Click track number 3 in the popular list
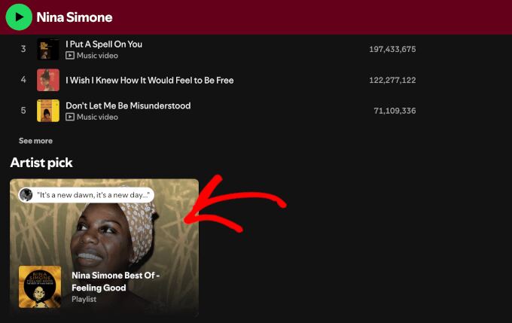The height and width of the screenshot is (323, 512). tap(23, 49)
